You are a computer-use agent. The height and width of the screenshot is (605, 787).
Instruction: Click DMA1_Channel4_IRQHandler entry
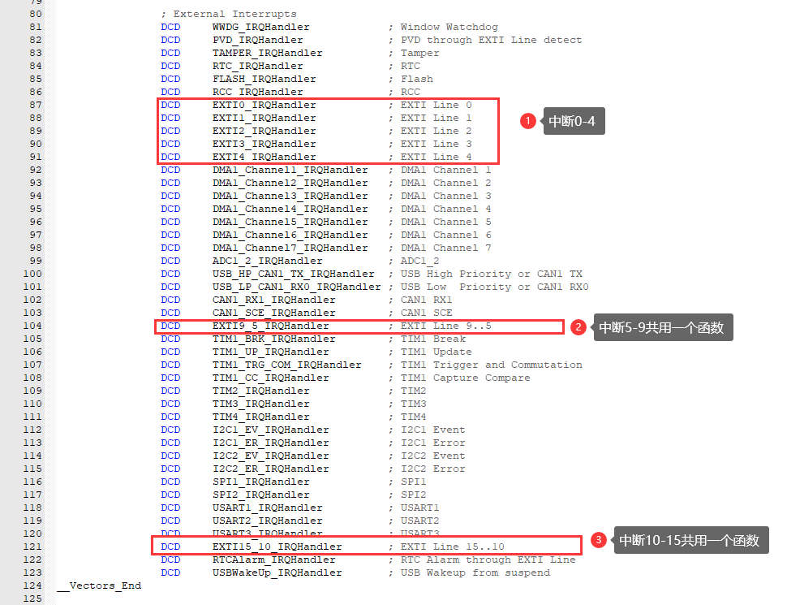[290, 210]
